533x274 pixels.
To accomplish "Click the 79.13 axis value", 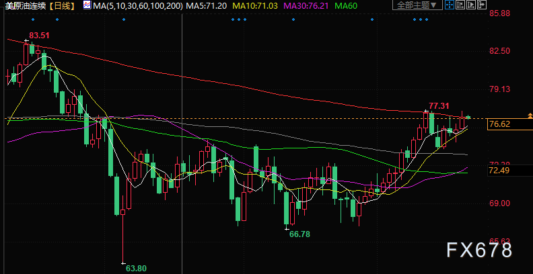I will click(x=499, y=89).
